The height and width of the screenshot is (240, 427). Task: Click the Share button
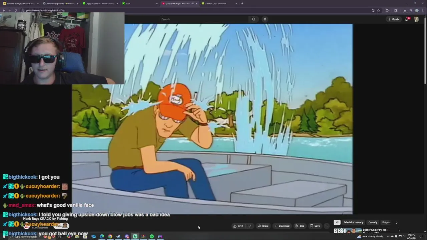point(263,226)
